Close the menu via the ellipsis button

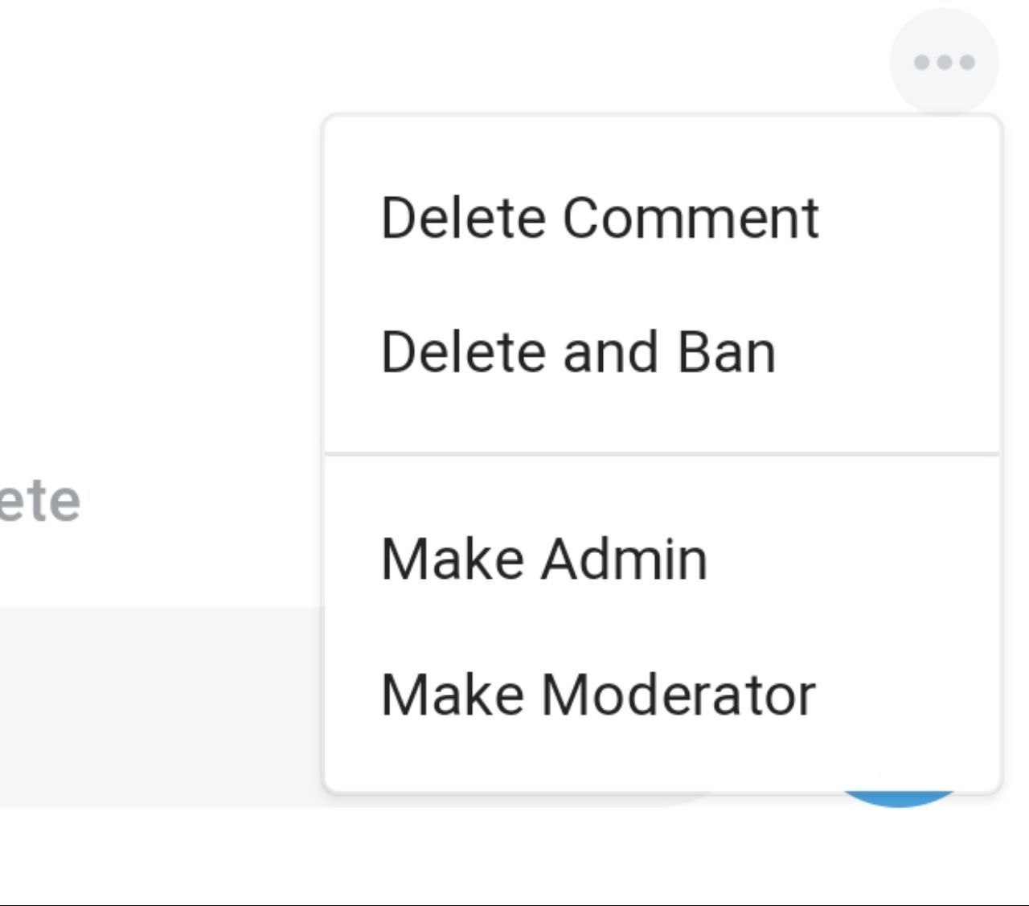click(x=944, y=62)
